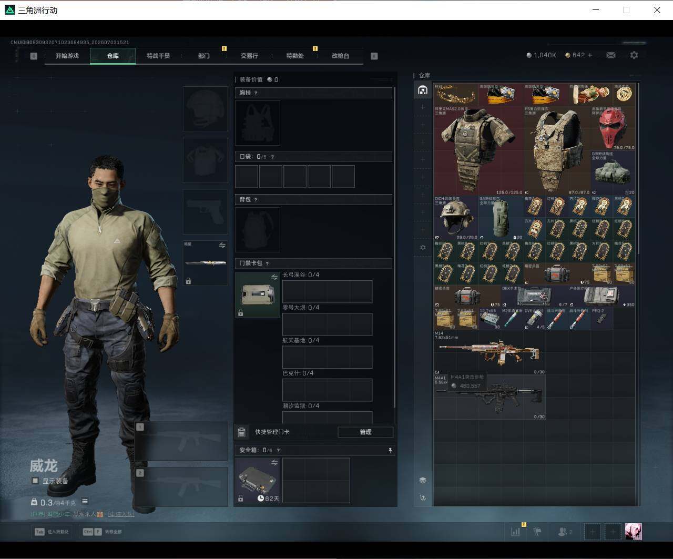673x559 pixels.
Task: Click the equipment panel vertical scrollbar
Action: [x=395, y=247]
